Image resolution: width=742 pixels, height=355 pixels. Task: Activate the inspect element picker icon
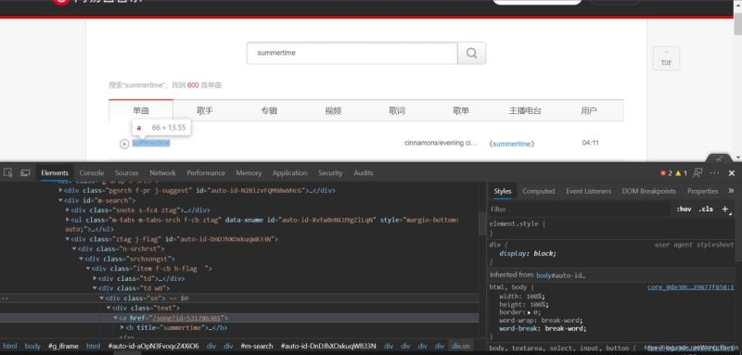tap(8, 173)
